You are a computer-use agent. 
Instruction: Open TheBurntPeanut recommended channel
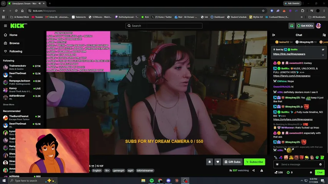tap(22, 118)
